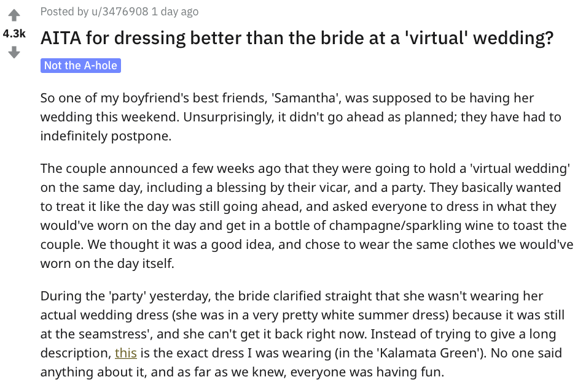Image resolution: width=586 pixels, height=385 pixels.
Task: Downvote the post with the down arrow
Action: coord(14,52)
